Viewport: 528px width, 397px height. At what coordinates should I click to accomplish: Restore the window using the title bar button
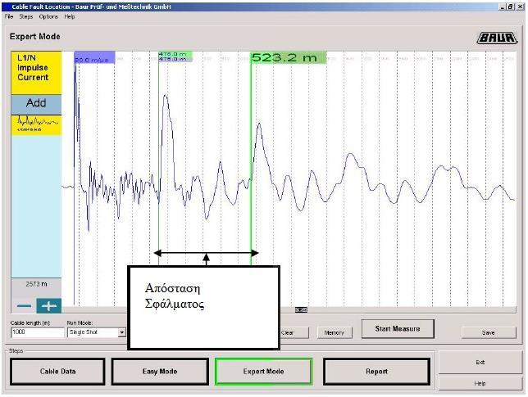point(511,7)
